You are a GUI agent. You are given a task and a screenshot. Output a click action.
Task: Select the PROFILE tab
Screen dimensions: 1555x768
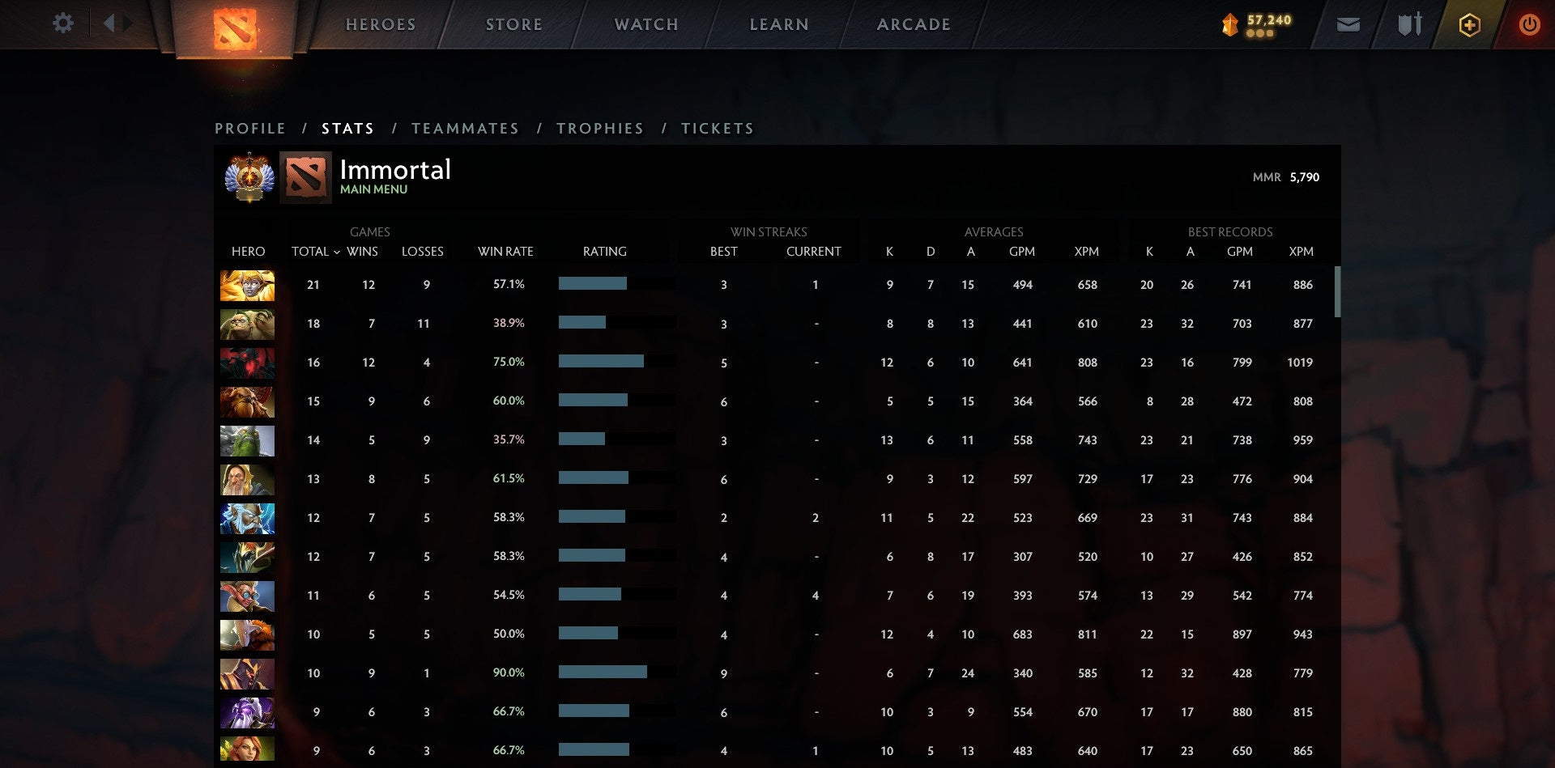point(249,128)
